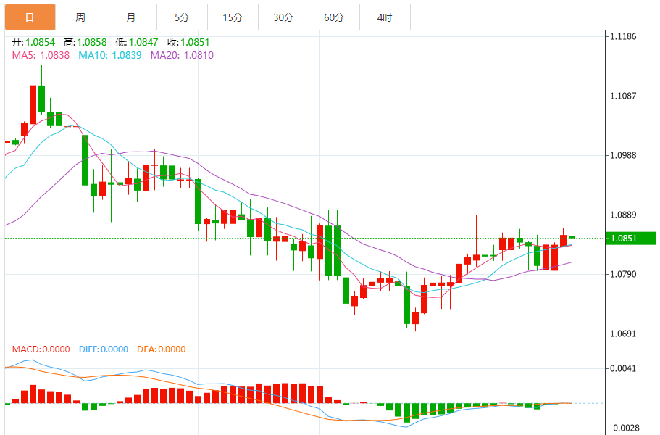The height and width of the screenshot is (435, 660).
Task: Click the 1.1087 price axis label
Action: pos(623,96)
